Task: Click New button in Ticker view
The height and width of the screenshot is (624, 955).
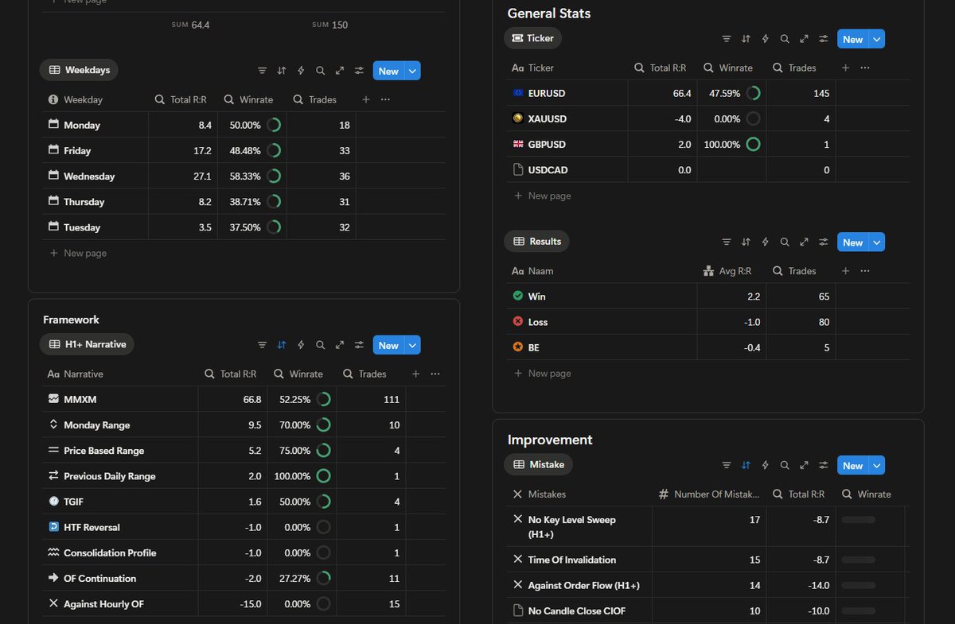Action: click(x=852, y=39)
